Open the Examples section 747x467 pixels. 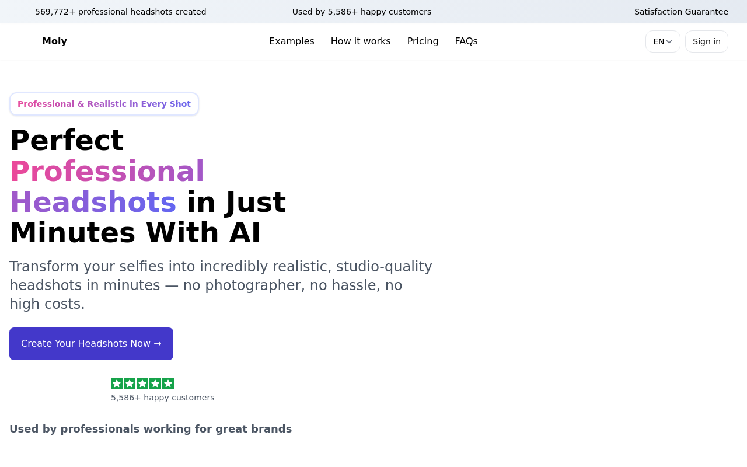pyautogui.click(x=291, y=41)
